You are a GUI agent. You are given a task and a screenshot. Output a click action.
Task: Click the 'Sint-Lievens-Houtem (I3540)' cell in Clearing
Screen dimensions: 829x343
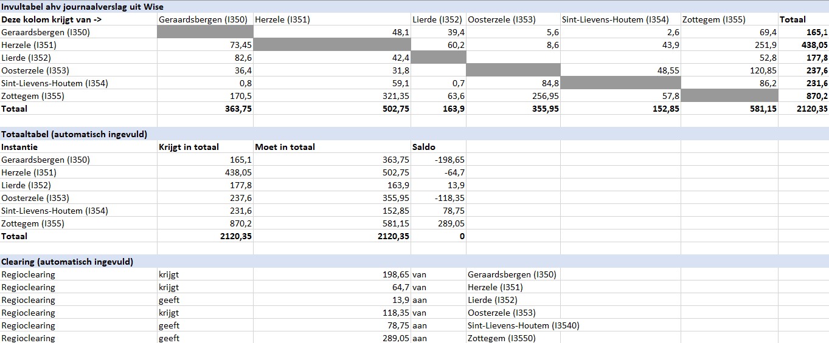(513, 325)
